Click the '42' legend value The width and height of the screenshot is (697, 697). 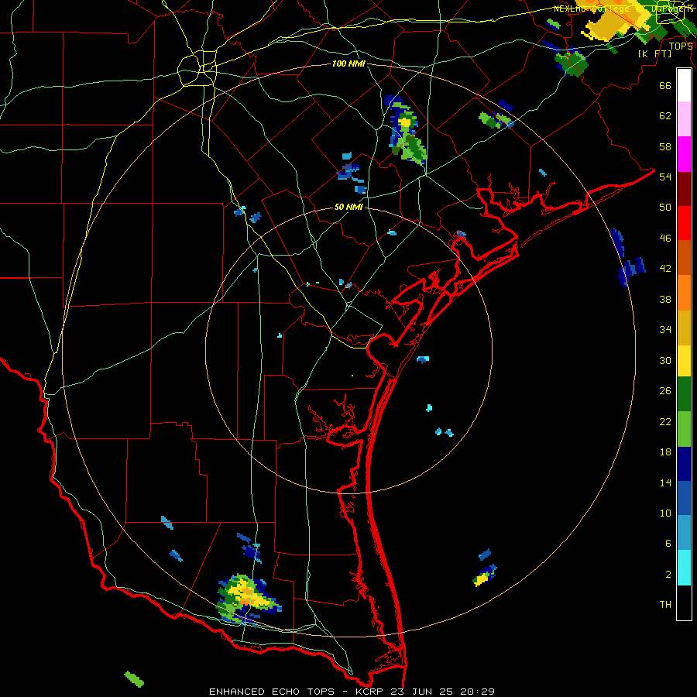[665, 269]
